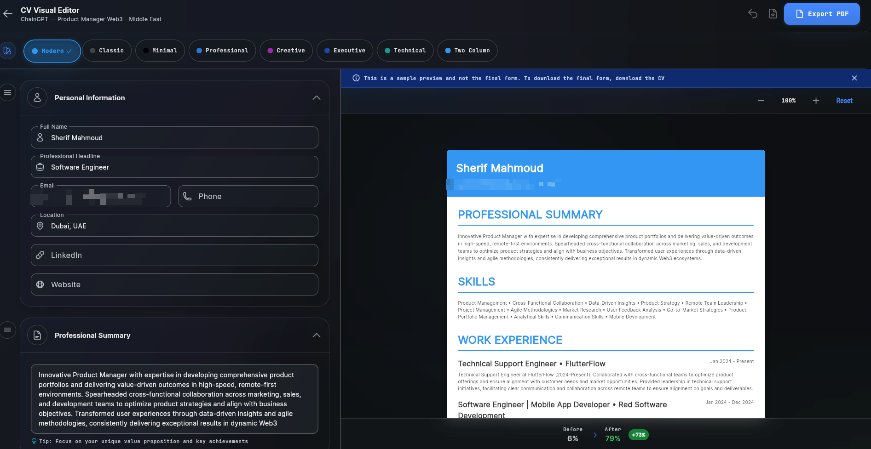This screenshot has height=449, width=871.
Task: Switch to the Executive template tab
Action: pos(345,51)
